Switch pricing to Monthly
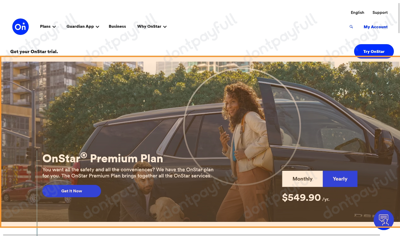The image size is (400, 236). click(x=303, y=179)
